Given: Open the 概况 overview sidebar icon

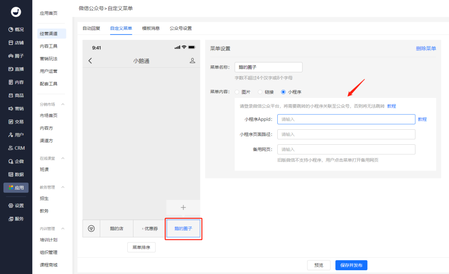Looking at the screenshot, I should point(11,30).
